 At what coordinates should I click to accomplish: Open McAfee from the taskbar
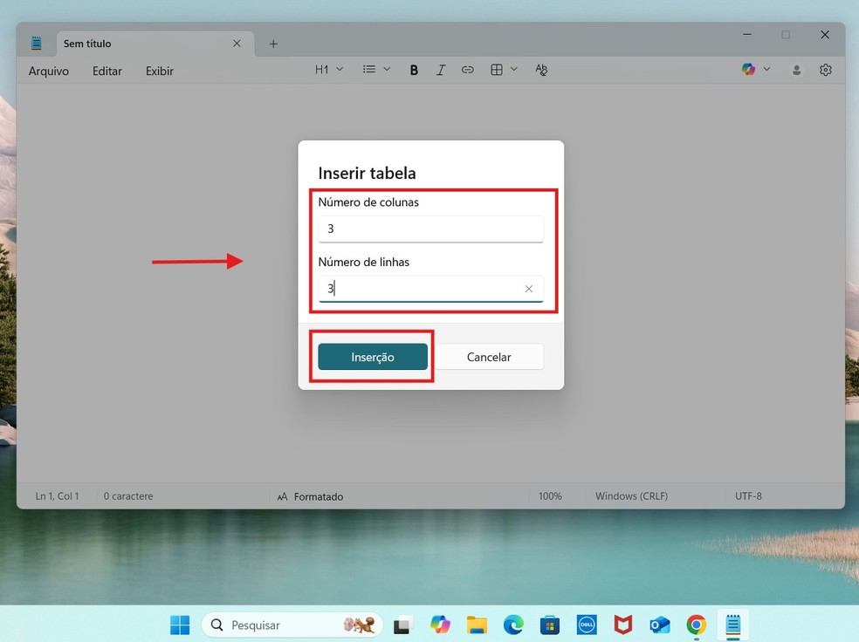[x=623, y=625]
